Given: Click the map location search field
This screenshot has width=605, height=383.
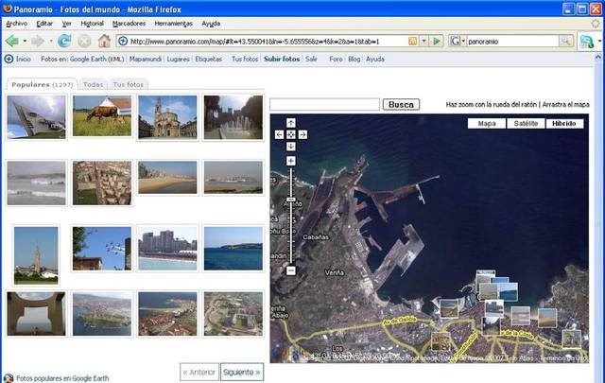Looking at the screenshot, I should pyautogui.click(x=325, y=104).
